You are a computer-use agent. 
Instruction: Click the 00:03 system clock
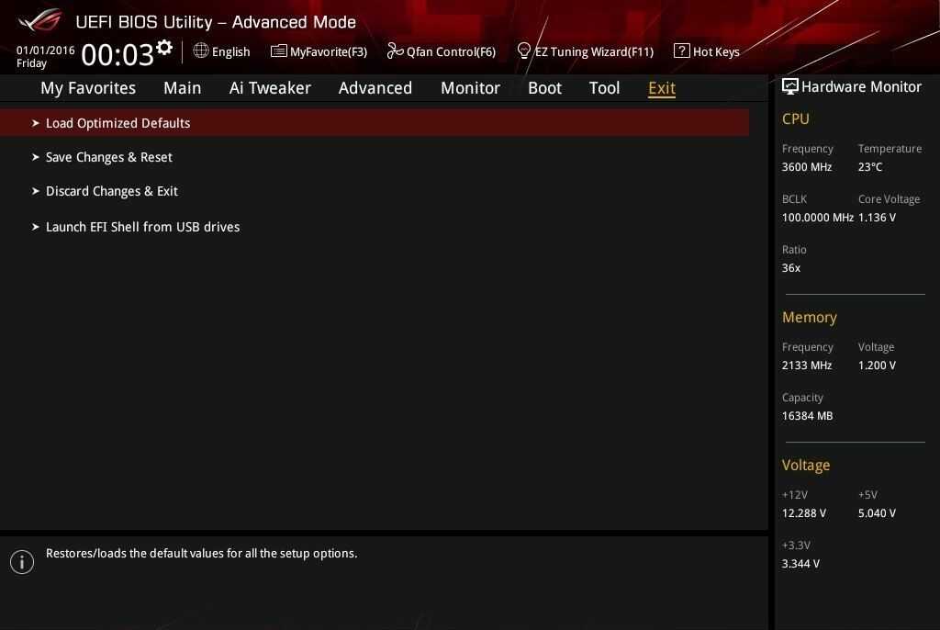click(117, 55)
